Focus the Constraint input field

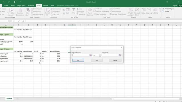pyautogui.click(x=110, y=55)
